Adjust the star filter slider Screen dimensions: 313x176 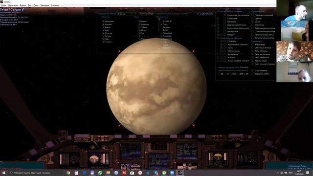tap(233, 70)
